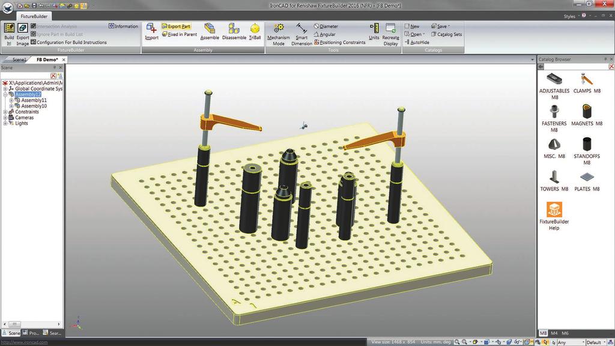Screen dimensions: 615x346
Task: Open the catalog Open dropdown
Action: 414,34
